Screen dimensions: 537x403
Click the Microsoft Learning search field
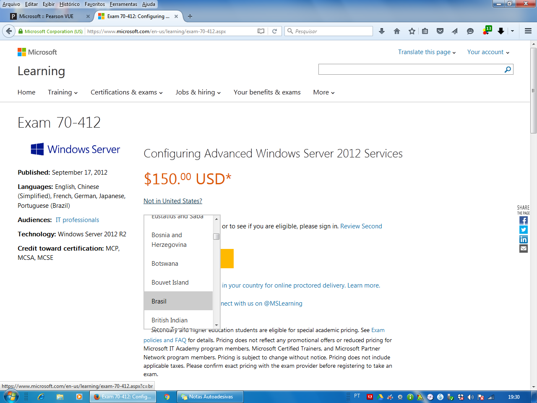[411, 69]
